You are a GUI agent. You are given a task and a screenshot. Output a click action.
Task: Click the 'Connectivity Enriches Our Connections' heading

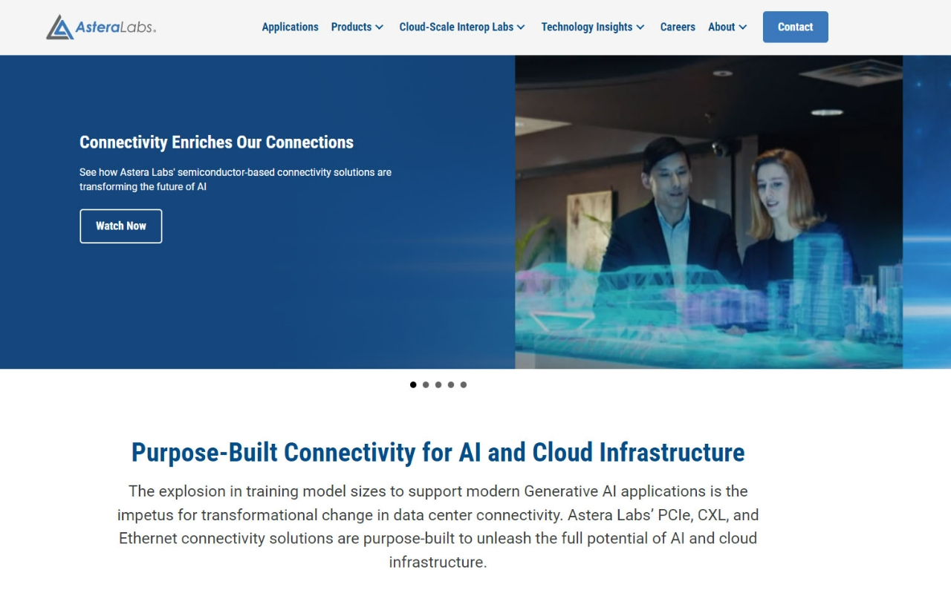[216, 142]
